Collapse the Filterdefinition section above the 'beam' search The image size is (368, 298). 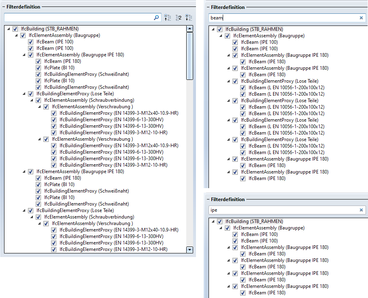coord(207,7)
